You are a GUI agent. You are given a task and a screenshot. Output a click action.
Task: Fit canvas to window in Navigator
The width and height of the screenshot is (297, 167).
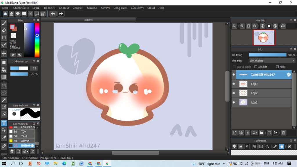pos(249,26)
